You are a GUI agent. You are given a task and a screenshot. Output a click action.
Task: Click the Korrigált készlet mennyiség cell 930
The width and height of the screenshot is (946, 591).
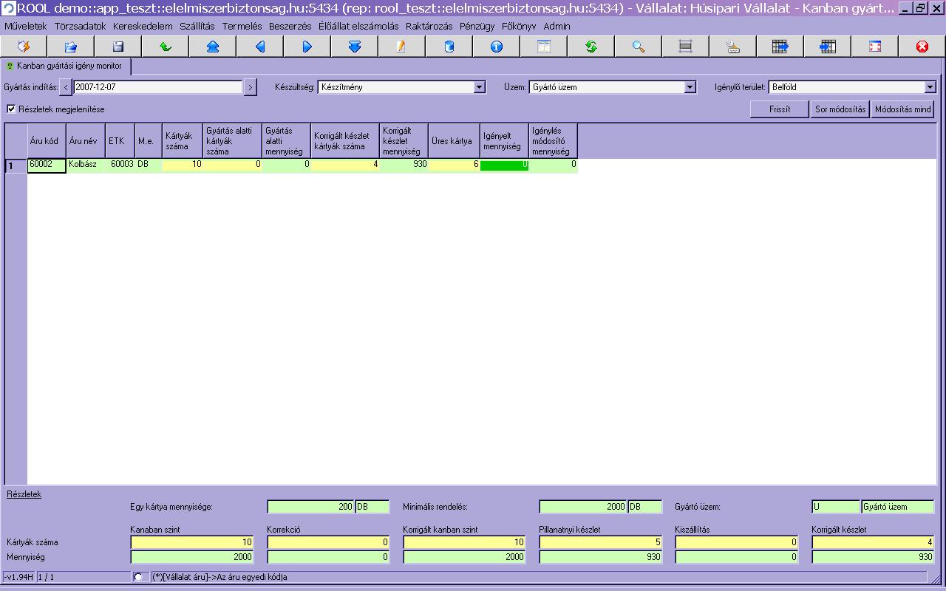pyautogui.click(x=404, y=165)
